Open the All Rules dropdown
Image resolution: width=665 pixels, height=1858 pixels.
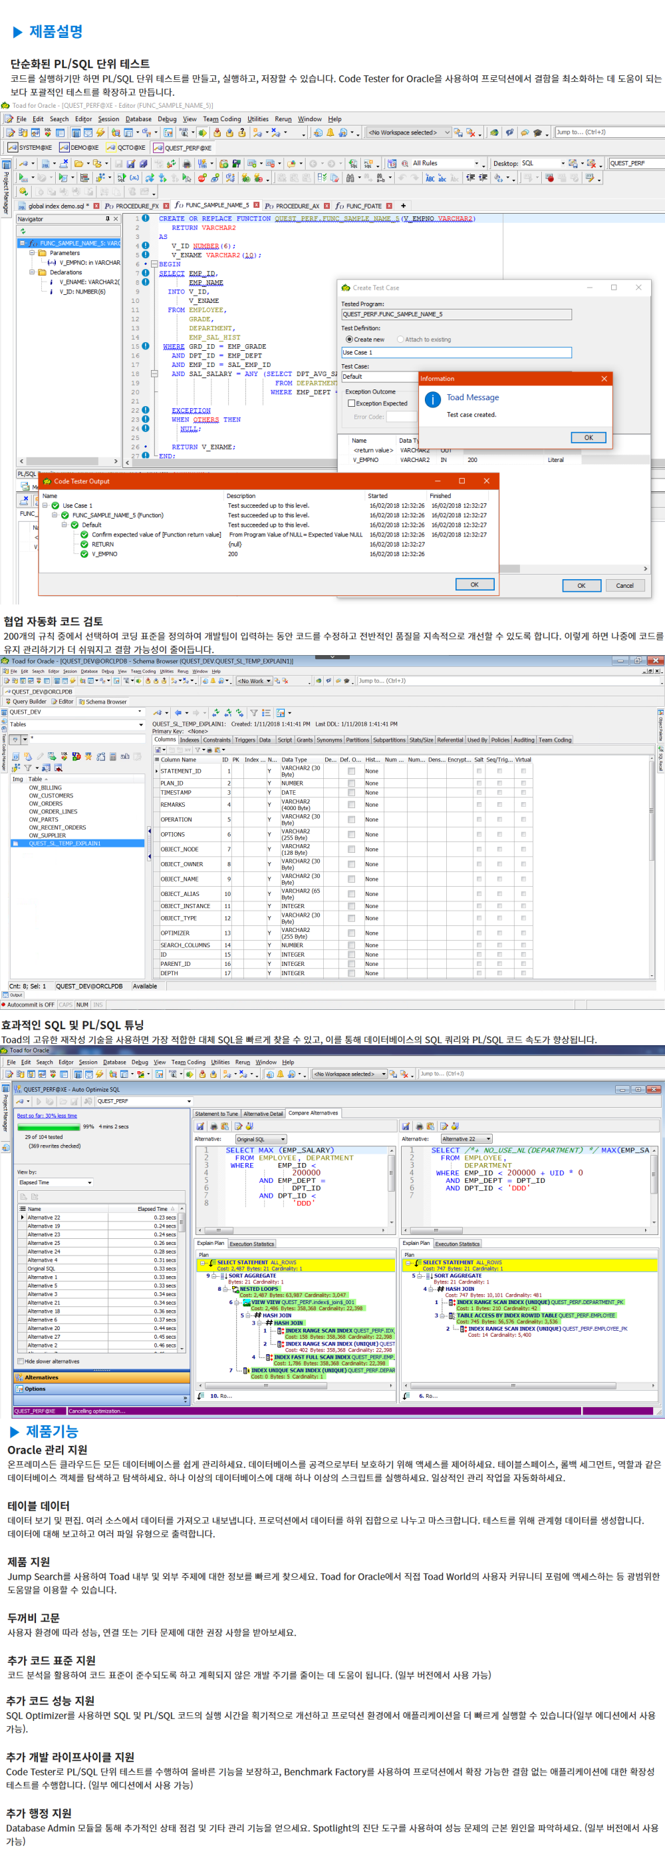pos(476,164)
